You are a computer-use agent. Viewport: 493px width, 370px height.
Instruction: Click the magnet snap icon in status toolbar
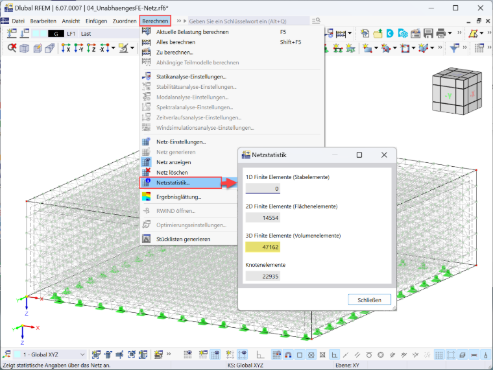pos(287,354)
